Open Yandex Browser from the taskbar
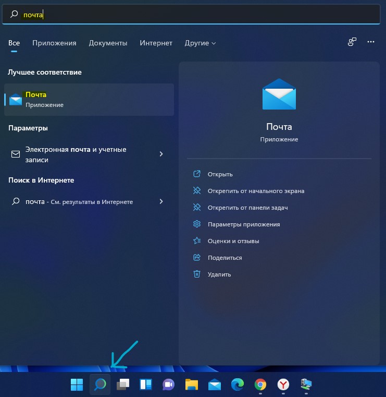 (283, 384)
